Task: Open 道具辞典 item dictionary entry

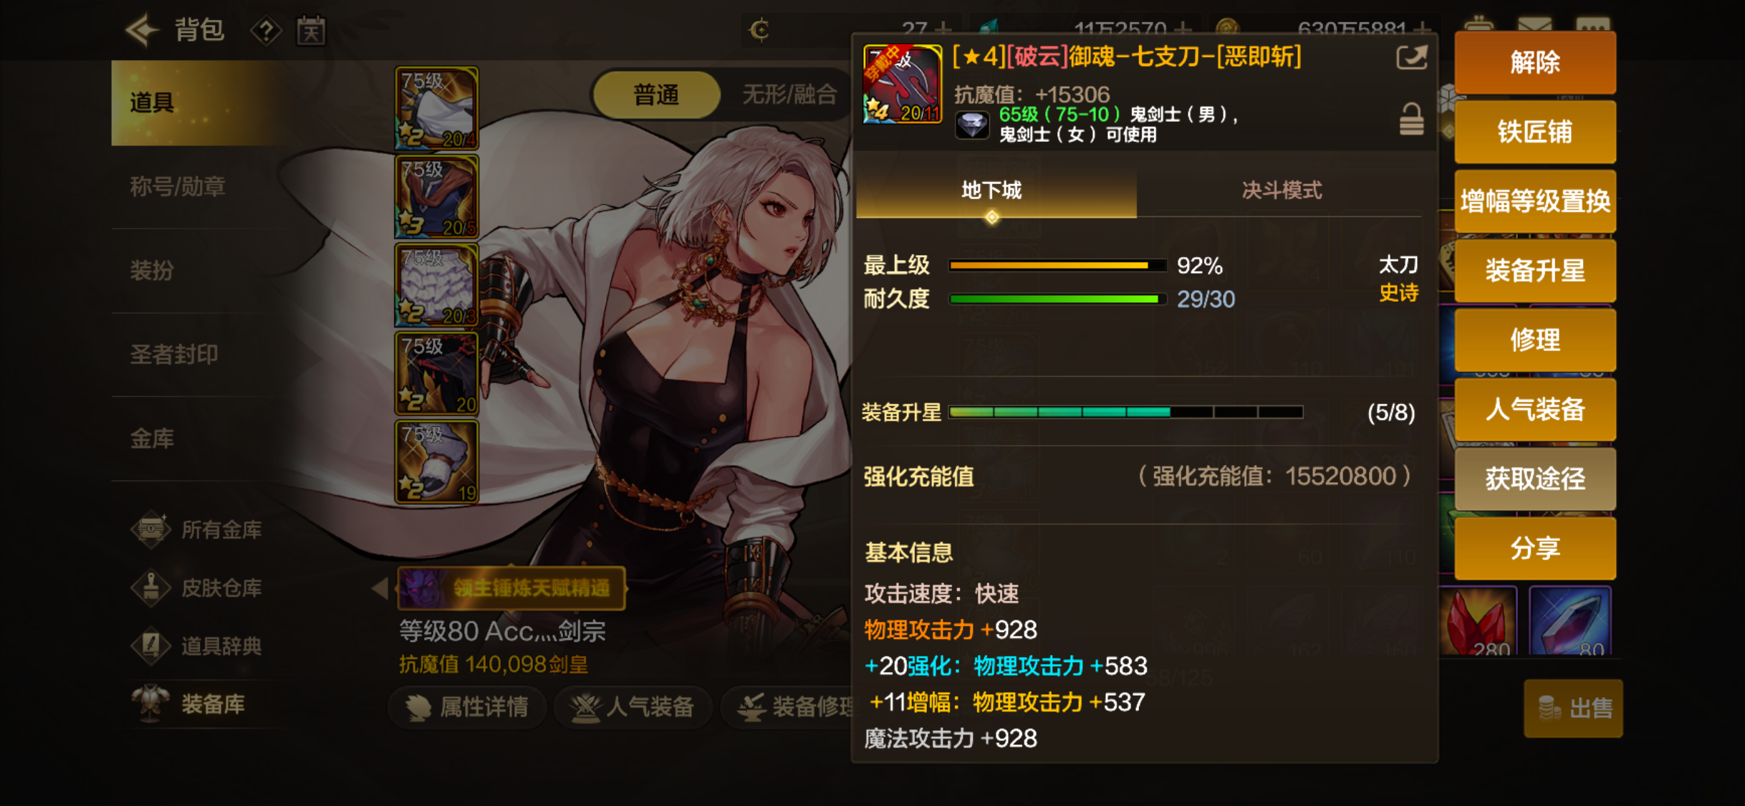Action: click(x=197, y=646)
